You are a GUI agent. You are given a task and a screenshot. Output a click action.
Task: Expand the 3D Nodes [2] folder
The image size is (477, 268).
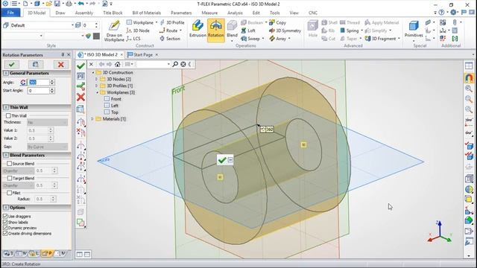point(97,79)
